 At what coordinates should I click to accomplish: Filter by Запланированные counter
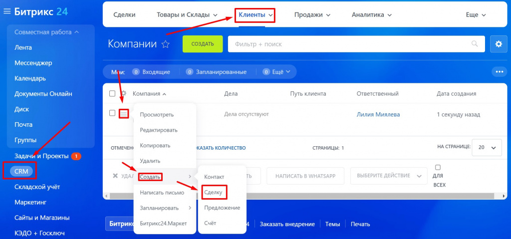[216, 72]
